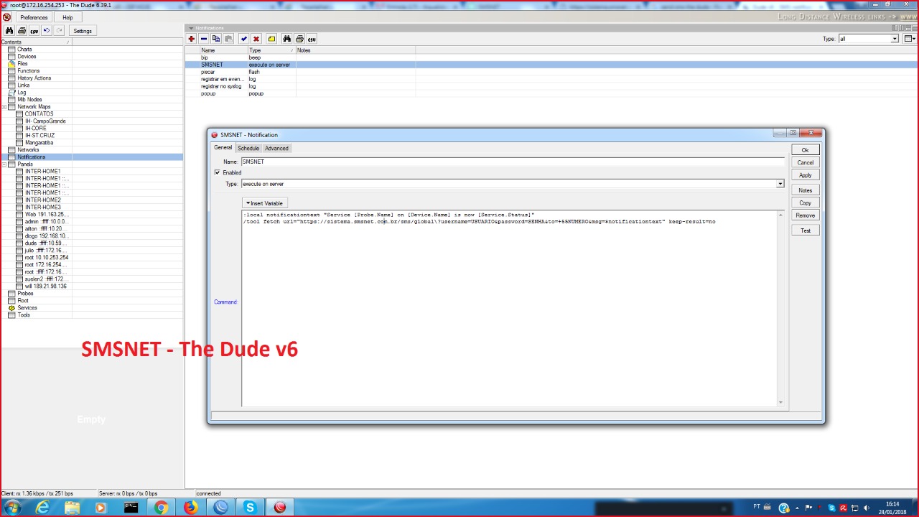Click Cancel in the SMSNET dialog
Viewport: 919px width, 517px height.
point(805,162)
